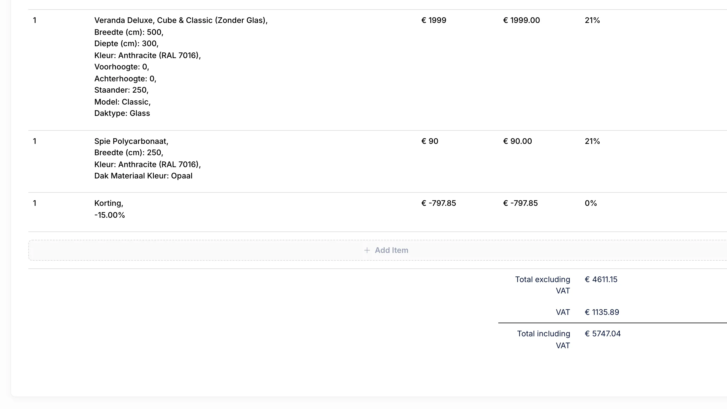Click the Voorhoogte: 0 line

[x=122, y=67]
